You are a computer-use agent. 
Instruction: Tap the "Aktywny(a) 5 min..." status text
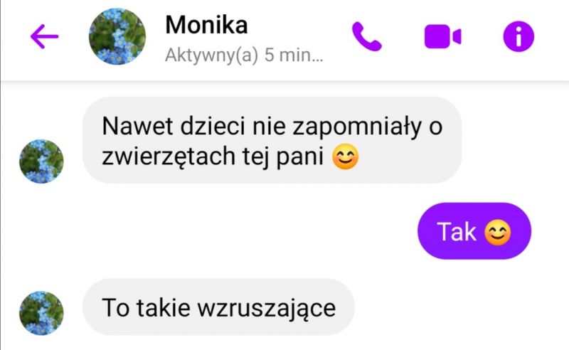(x=244, y=55)
